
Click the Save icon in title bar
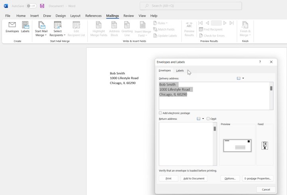pos(42,6)
